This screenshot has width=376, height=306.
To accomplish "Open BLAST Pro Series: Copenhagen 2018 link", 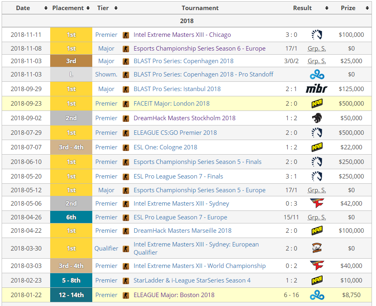I will click(x=183, y=61).
